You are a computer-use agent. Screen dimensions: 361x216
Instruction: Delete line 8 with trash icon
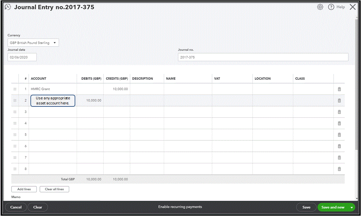pyautogui.click(x=339, y=169)
